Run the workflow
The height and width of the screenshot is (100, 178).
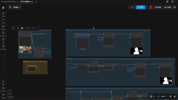[x=141, y=7]
